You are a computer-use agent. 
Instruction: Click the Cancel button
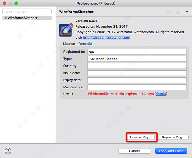(134, 151)
